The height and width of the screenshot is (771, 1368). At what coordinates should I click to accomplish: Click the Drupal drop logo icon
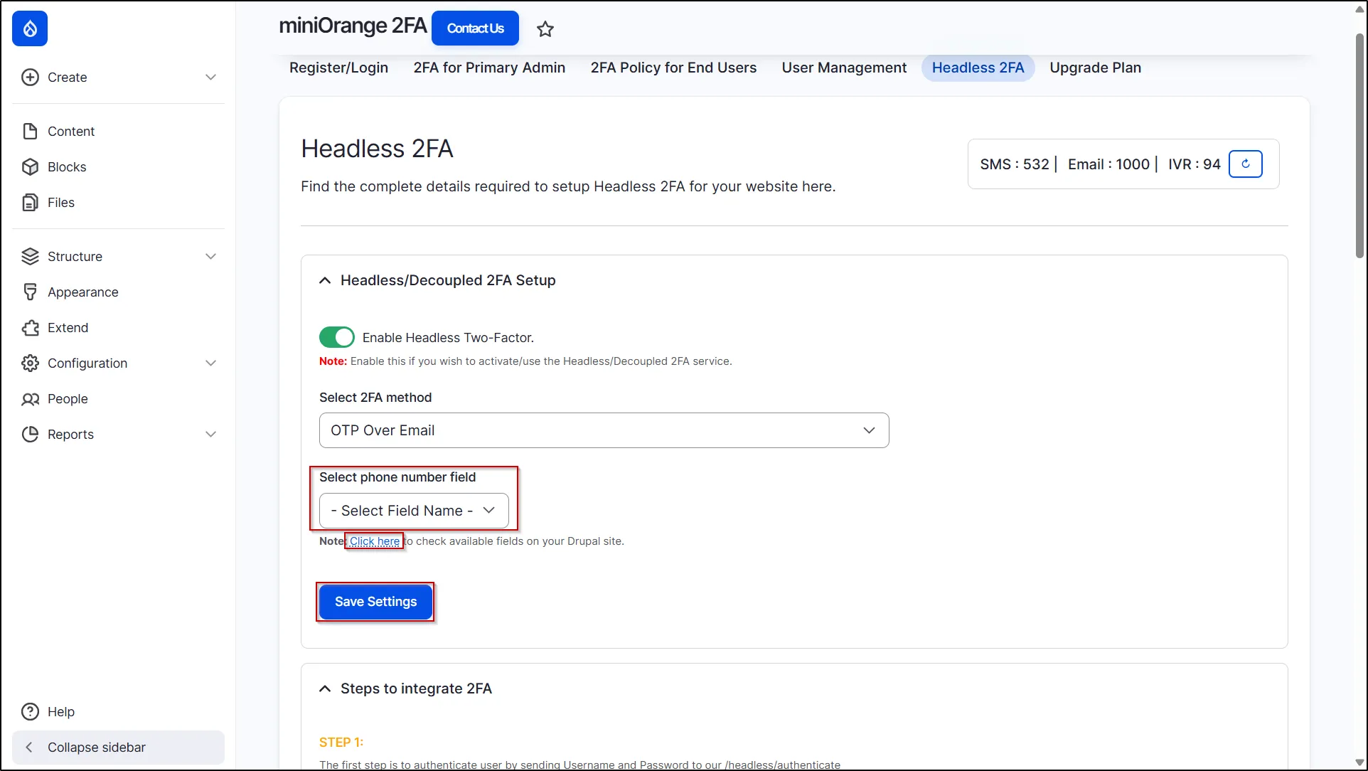pos(30,28)
